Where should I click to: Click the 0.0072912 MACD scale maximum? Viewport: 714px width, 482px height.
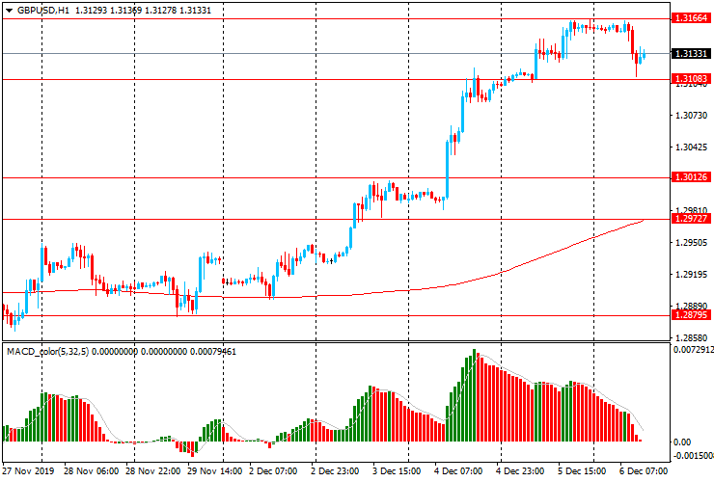[x=694, y=350]
